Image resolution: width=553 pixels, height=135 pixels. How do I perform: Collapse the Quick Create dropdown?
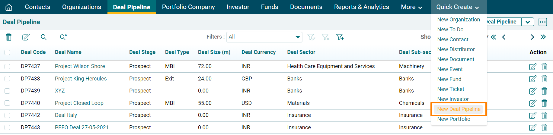point(458,7)
